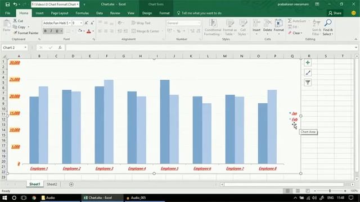Click the horizontal scrollbar
The width and height of the screenshot is (360, 202).
pyautogui.click(x=284, y=185)
